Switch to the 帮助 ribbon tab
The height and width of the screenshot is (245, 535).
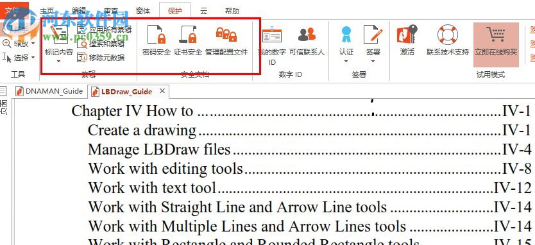point(232,11)
